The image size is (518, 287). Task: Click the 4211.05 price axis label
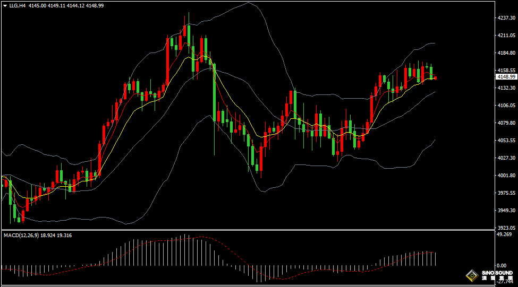coord(506,36)
